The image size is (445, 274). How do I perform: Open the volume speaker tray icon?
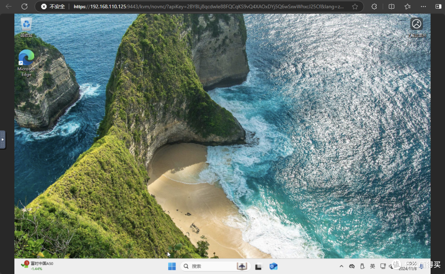(391, 266)
